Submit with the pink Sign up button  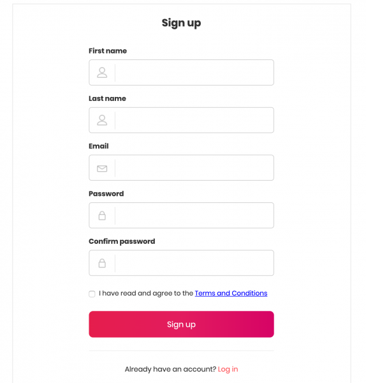coord(181,324)
